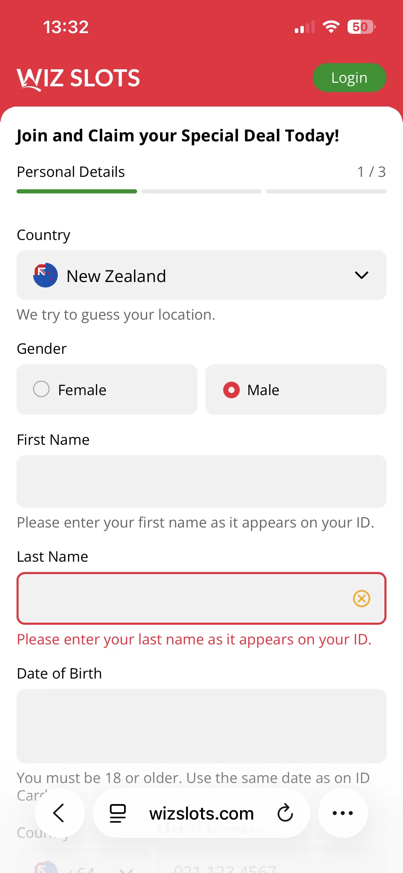
Task: Tap the Wi-Fi status icon
Action: 331,27
